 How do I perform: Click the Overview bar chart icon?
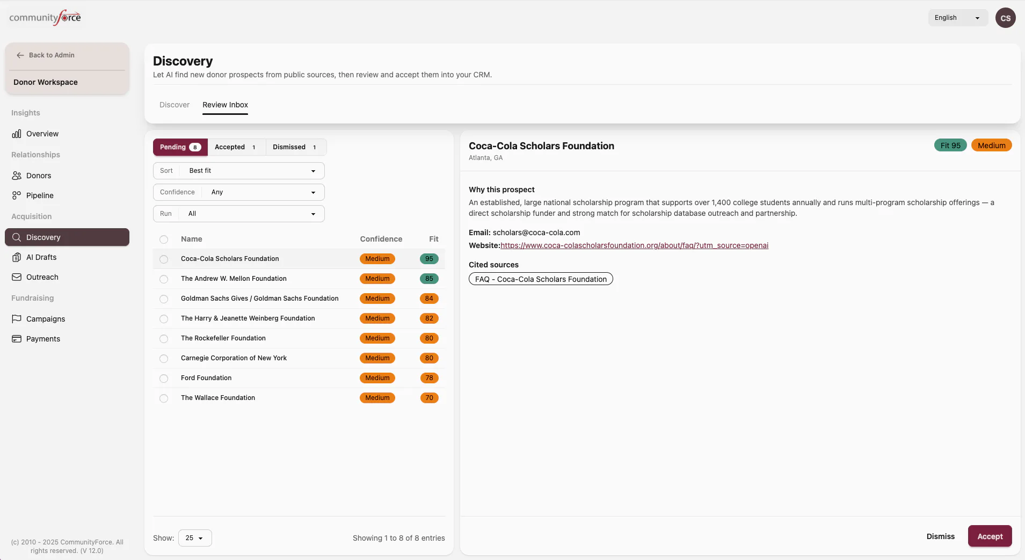coord(17,134)
